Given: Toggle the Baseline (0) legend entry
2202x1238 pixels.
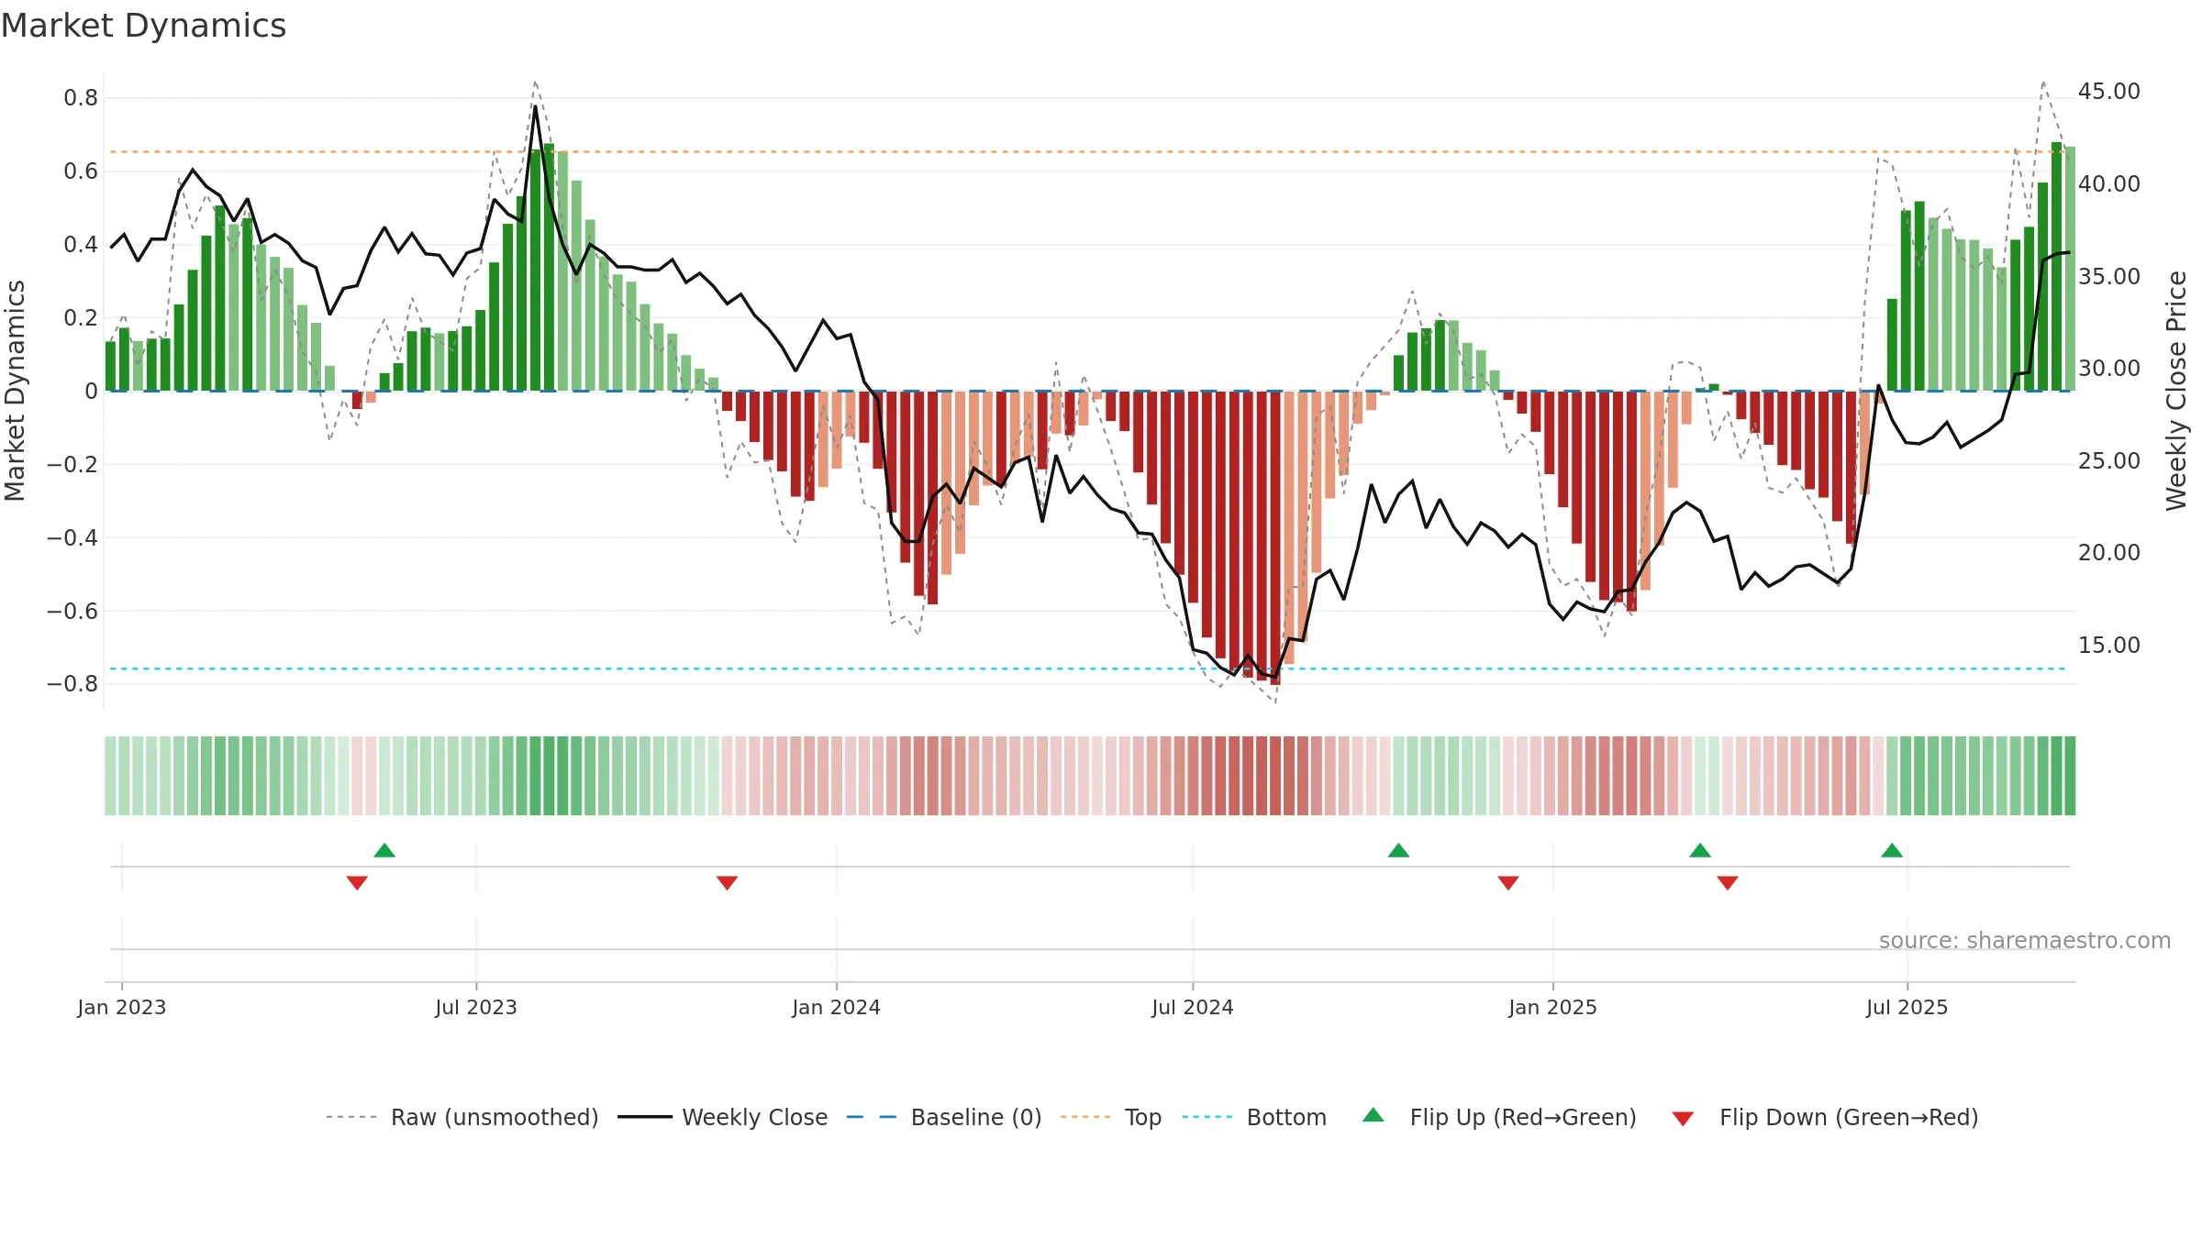Looking at the screenshot, I should (x=944, y=1117).
